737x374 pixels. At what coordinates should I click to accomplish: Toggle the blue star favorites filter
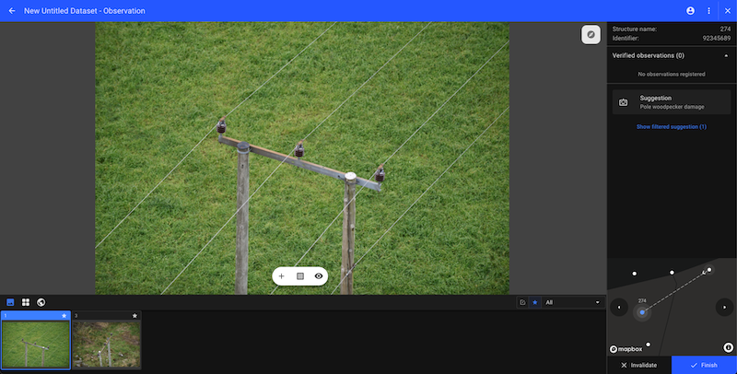click(534, 302)
